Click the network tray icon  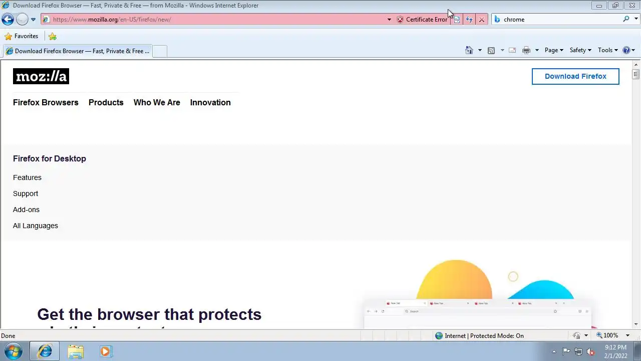[578, 351]
